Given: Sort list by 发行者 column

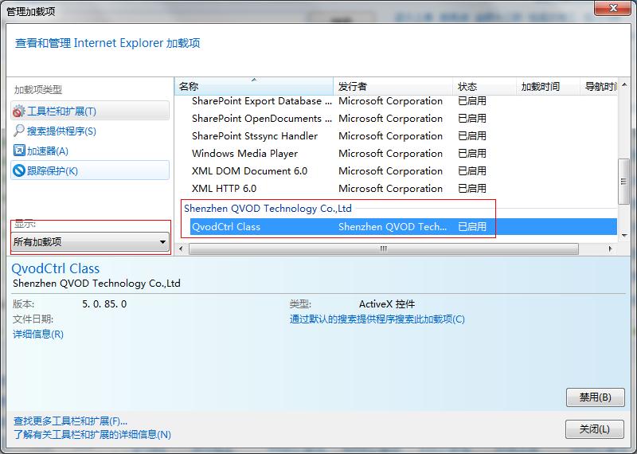Looking at the screenshot, I should (392, 86).
